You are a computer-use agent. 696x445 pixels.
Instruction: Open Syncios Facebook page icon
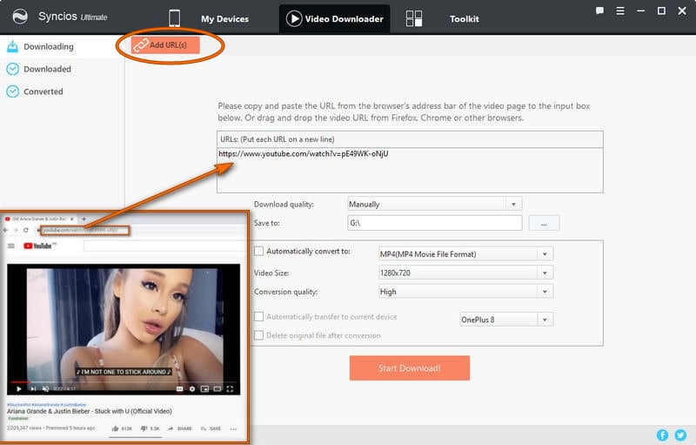[663, 435]
